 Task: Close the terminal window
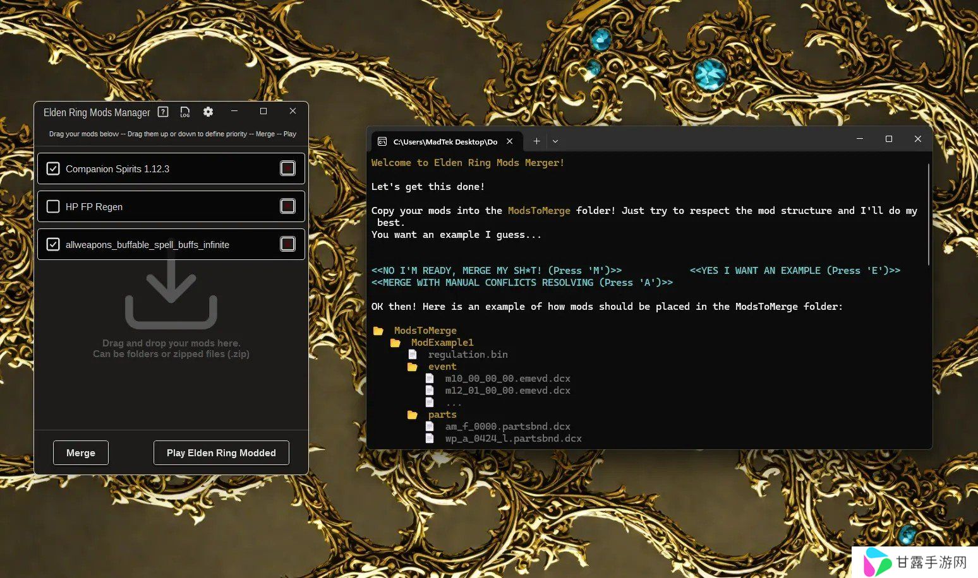point(918,139)
